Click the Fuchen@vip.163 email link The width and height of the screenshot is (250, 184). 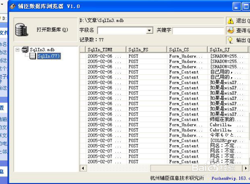coord(231,178)
